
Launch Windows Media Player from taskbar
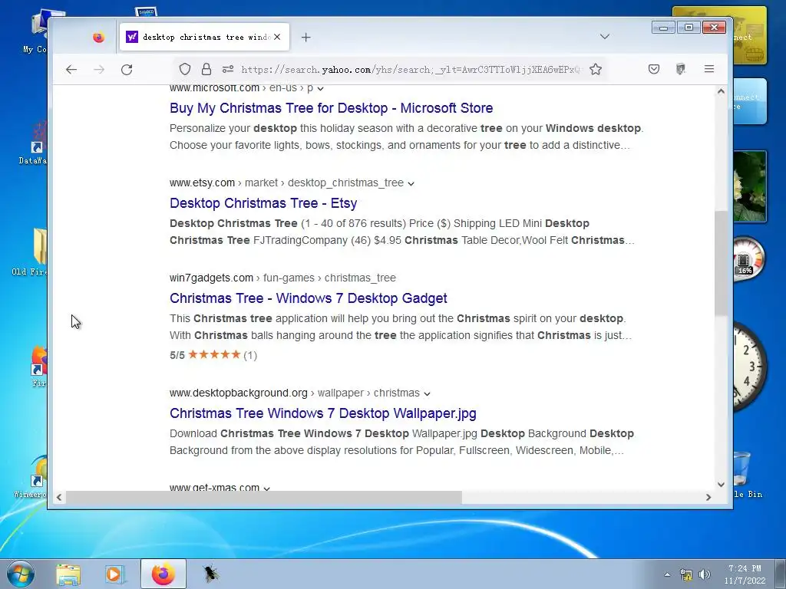coord(115,574)
